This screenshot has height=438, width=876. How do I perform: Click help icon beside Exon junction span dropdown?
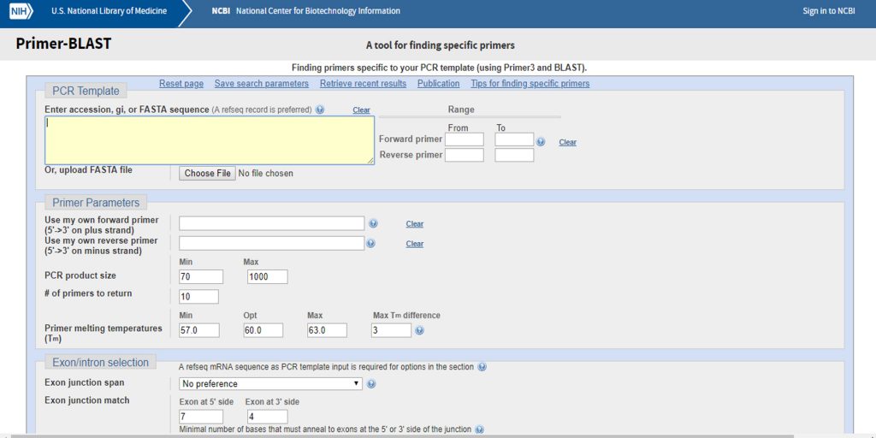371,384
